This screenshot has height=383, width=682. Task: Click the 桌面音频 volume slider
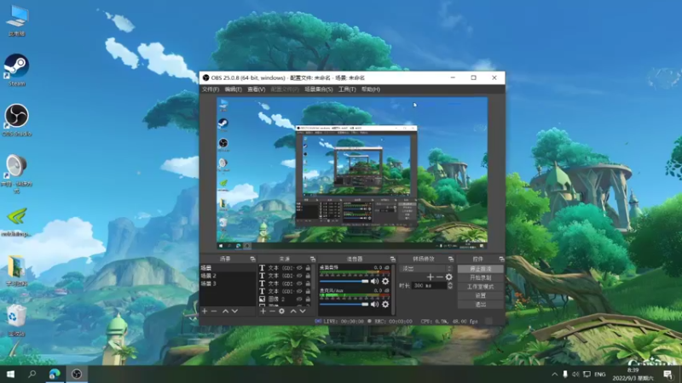click(x=344, y=282)
